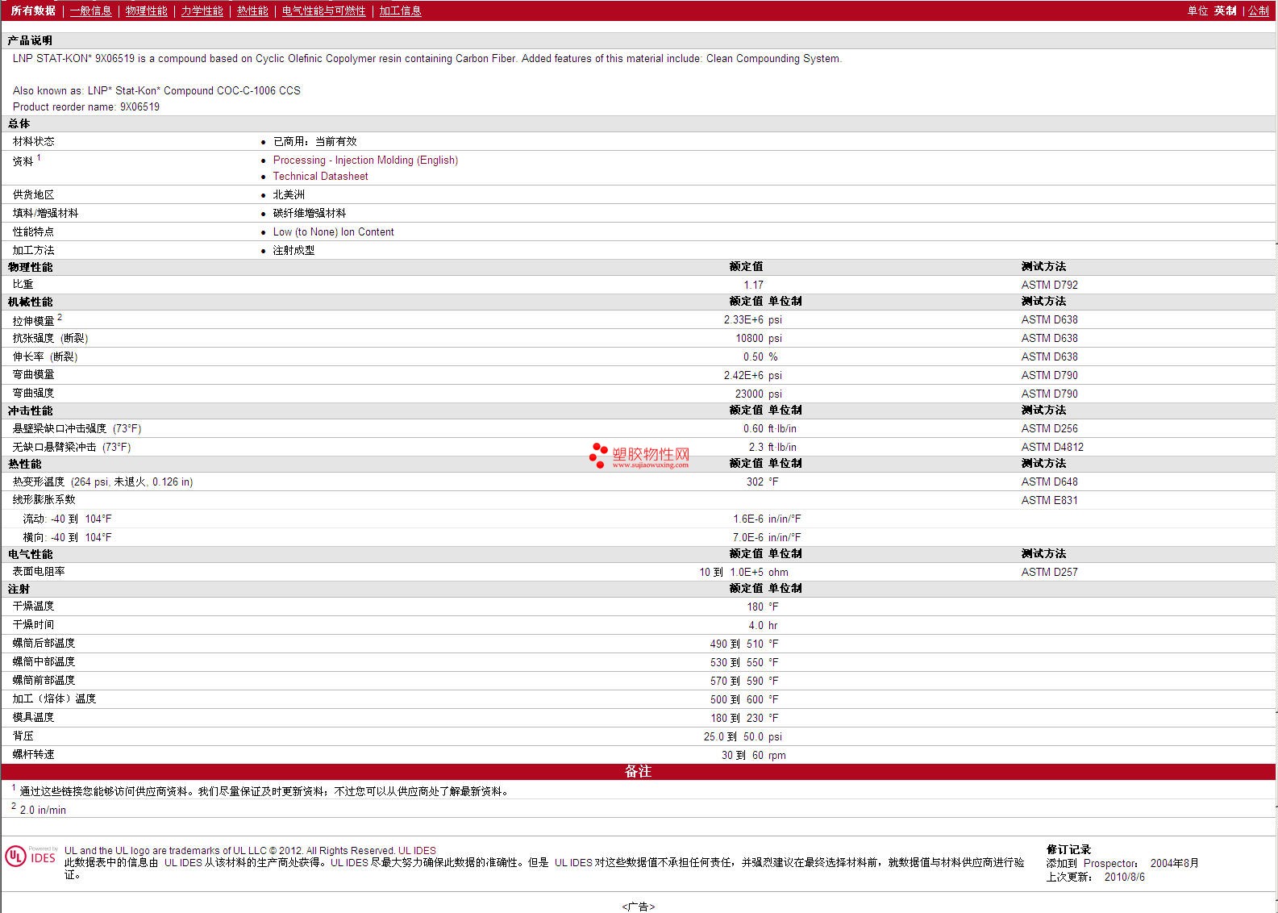Click the ASTM D257 test method
The height and width of the screenshot is (913, 1278).
pyautogui.click(x=1049, y=572)
